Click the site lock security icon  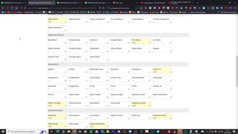coord(25,8)
